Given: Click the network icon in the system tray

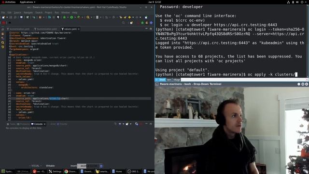Looking at the screenshot, I should 289,2.
